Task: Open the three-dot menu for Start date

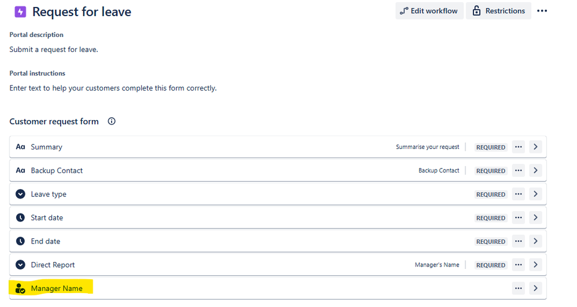Action: [x=519, y=218]
